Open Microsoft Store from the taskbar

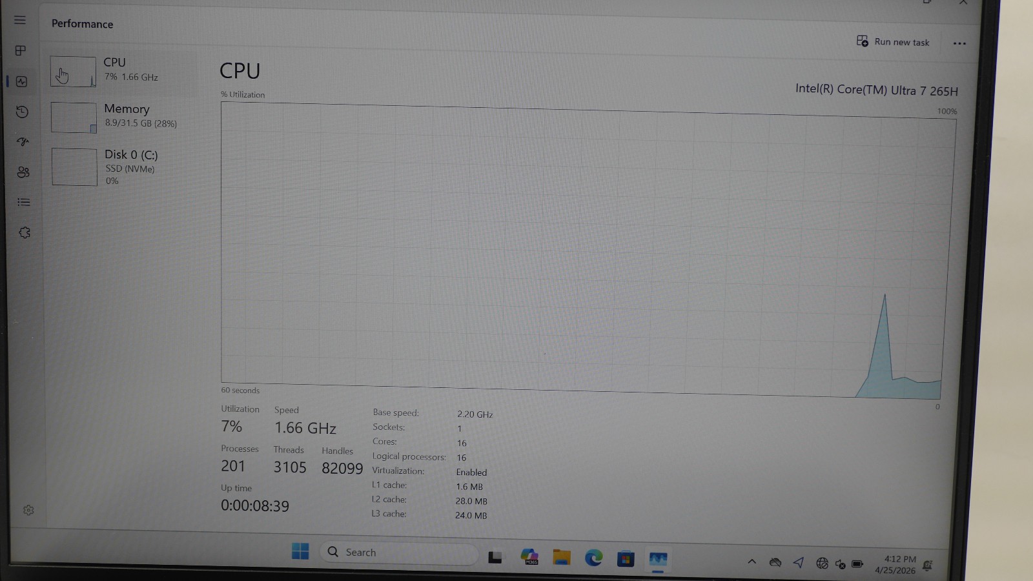tap(626, 558)
